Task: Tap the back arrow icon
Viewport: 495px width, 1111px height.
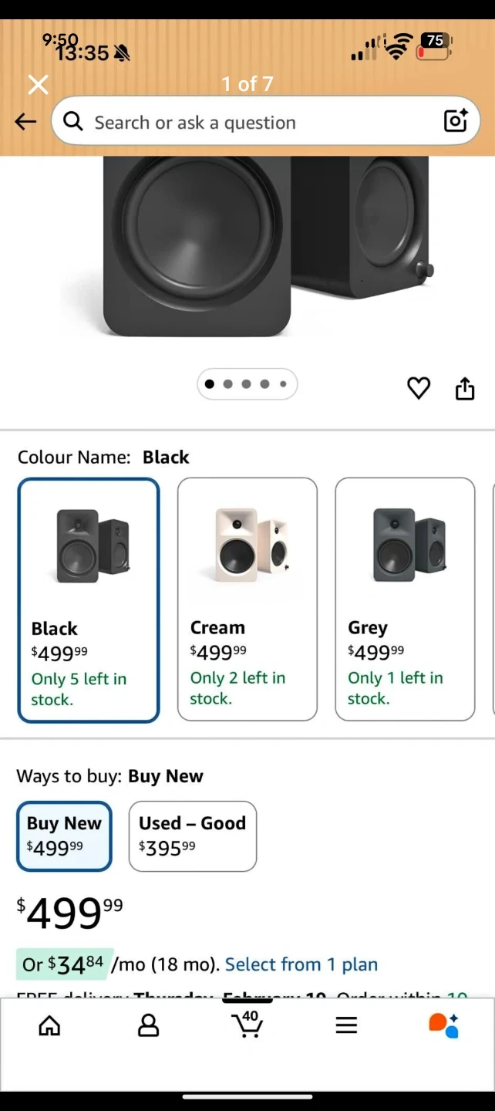Action: pyautogui.click(x=25, y=122)
